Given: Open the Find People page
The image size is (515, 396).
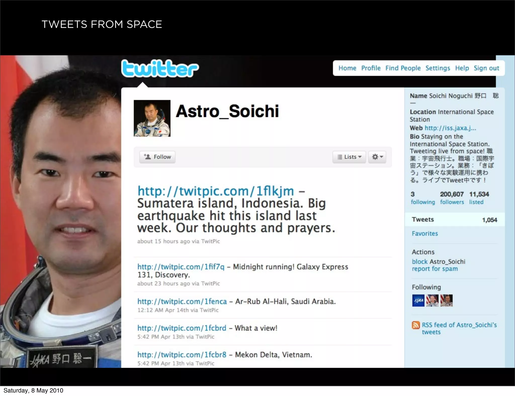Looking at the screenshot, I should click(403, 68).
